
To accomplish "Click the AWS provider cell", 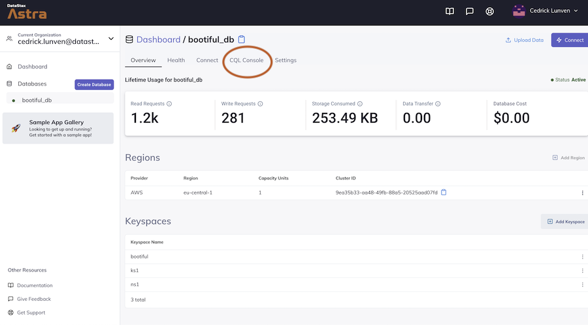I will pyautogui.click(x=137, y=193).
